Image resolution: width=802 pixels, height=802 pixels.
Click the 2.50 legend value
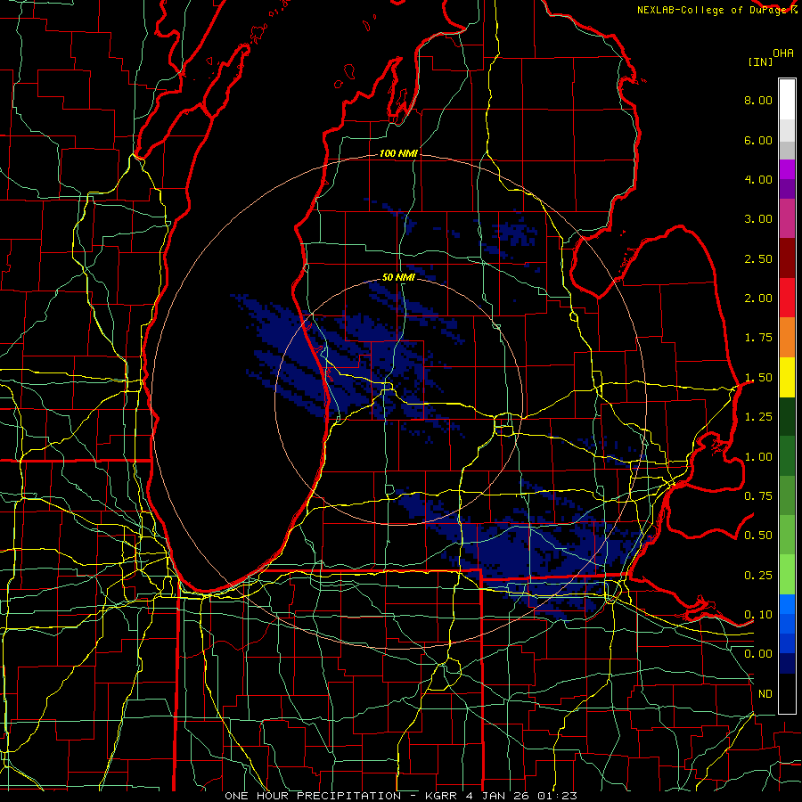tap(758, 258)
